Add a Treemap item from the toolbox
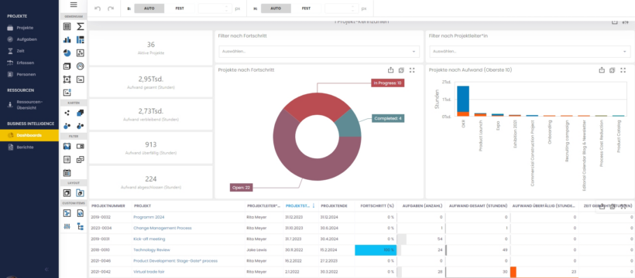The width and height of the screenshot is (635, 278). 81,39
